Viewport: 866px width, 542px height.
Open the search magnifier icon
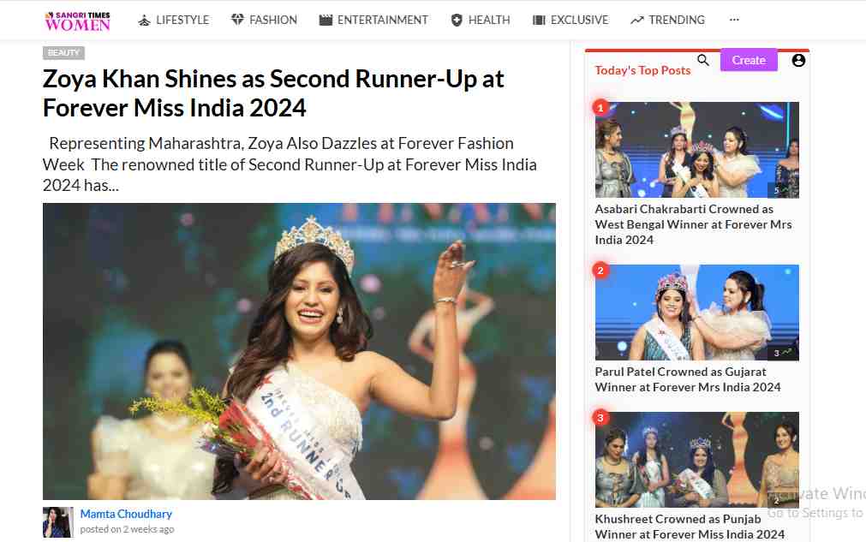pos(702,60)
